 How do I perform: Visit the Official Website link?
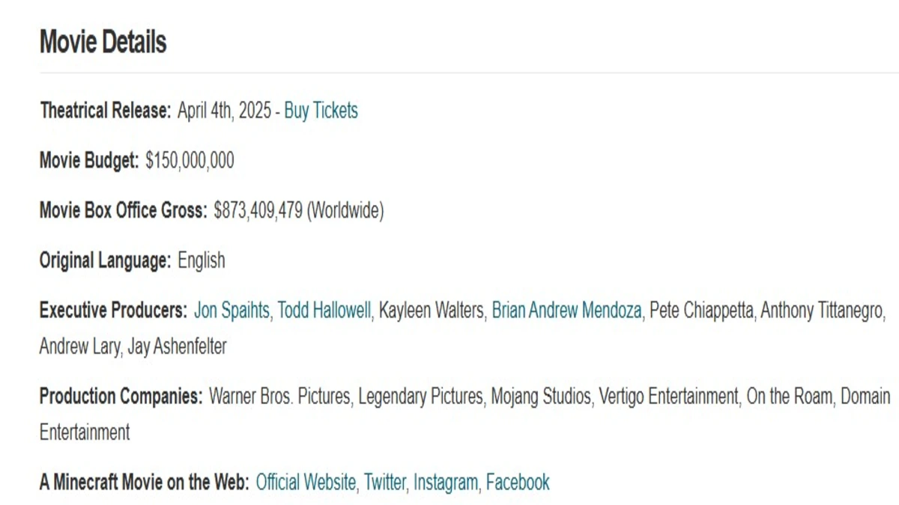click(306, 483)
